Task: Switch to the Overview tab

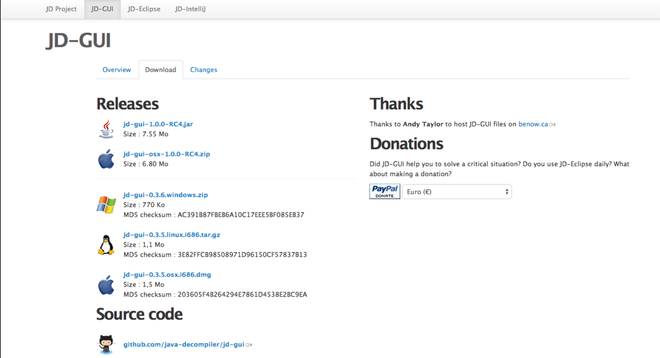Action: coord(117,70)
